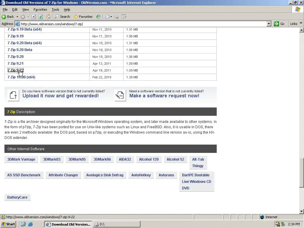Viewport: 304px width, 228px height.
Task: Click the vertical scrollbar thumb
Action: 301,172
